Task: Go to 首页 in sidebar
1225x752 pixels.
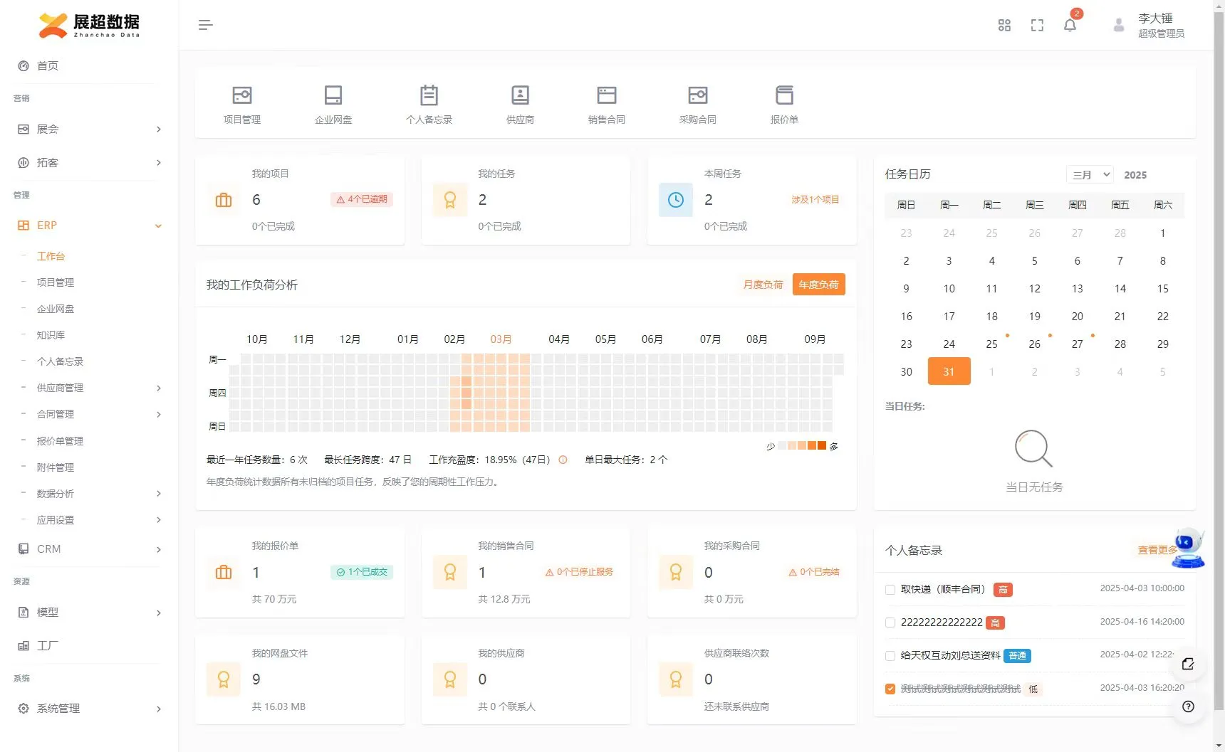Action: (48, 65)
